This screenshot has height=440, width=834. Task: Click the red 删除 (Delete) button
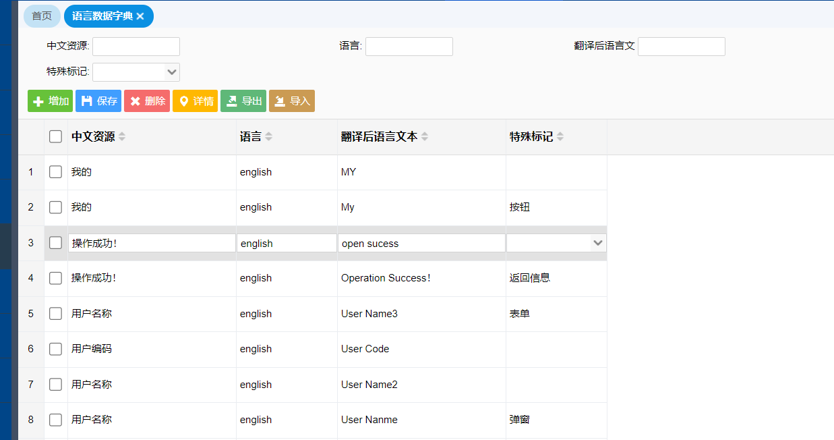point(147,101)
